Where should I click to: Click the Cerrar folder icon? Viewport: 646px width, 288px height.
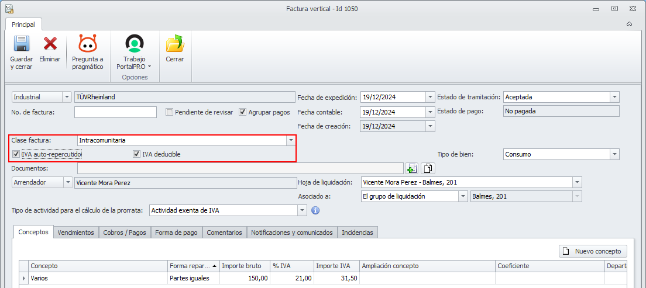click(175, 44)
